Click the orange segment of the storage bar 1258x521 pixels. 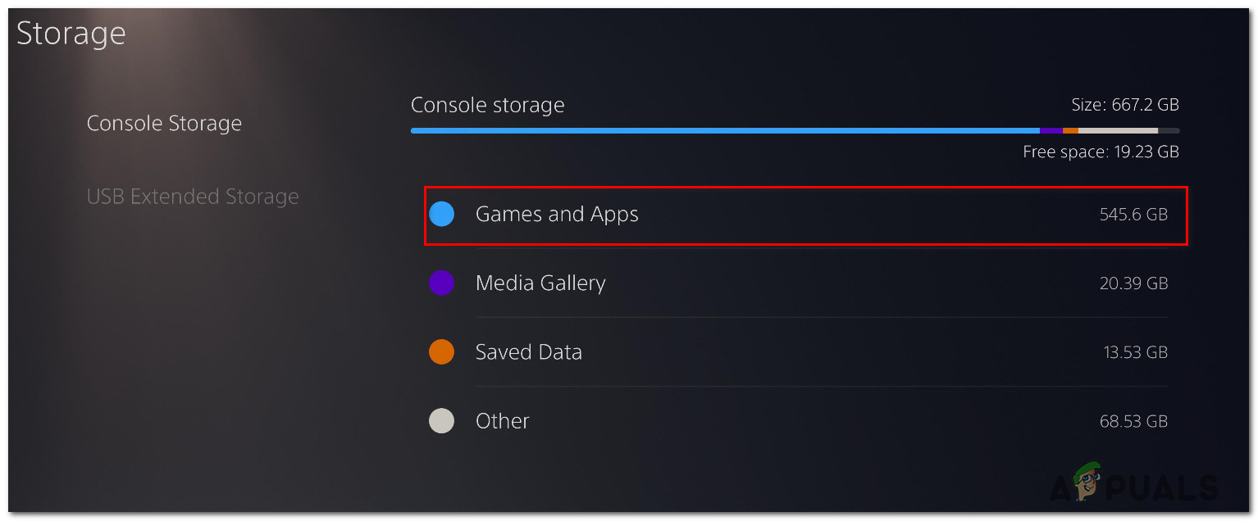(1070, 130)
